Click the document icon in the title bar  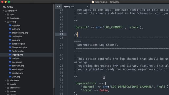coord(93,2)
